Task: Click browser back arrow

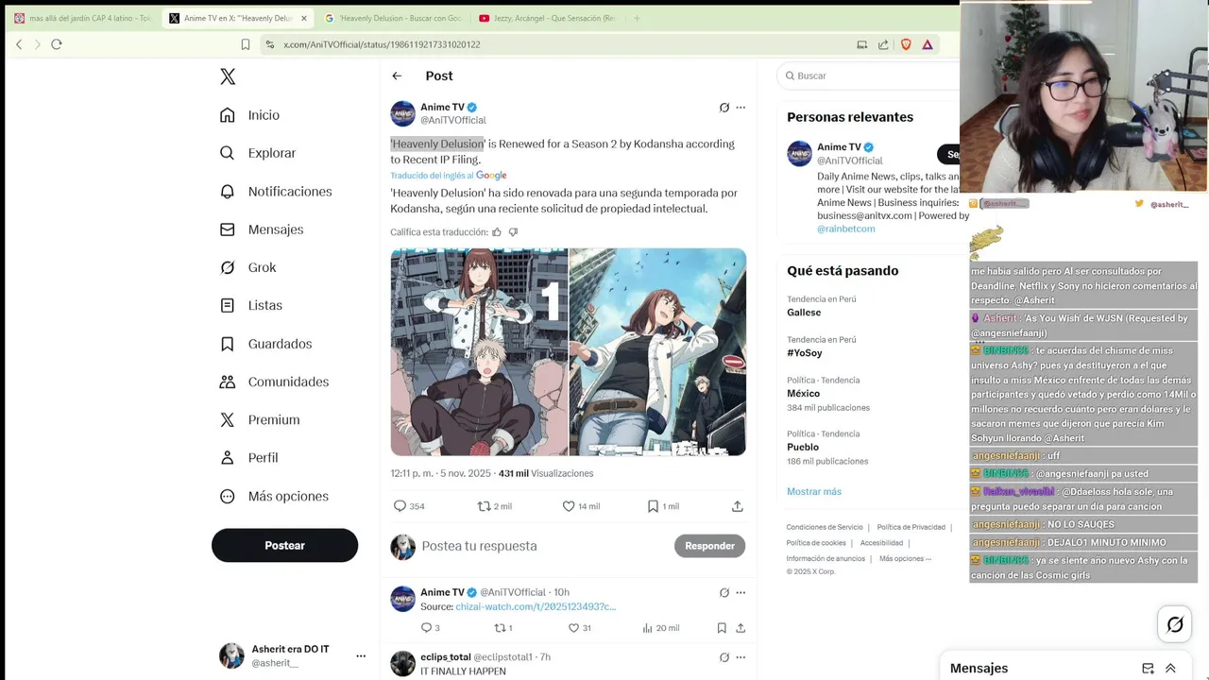Action: [x=19, y=44]
